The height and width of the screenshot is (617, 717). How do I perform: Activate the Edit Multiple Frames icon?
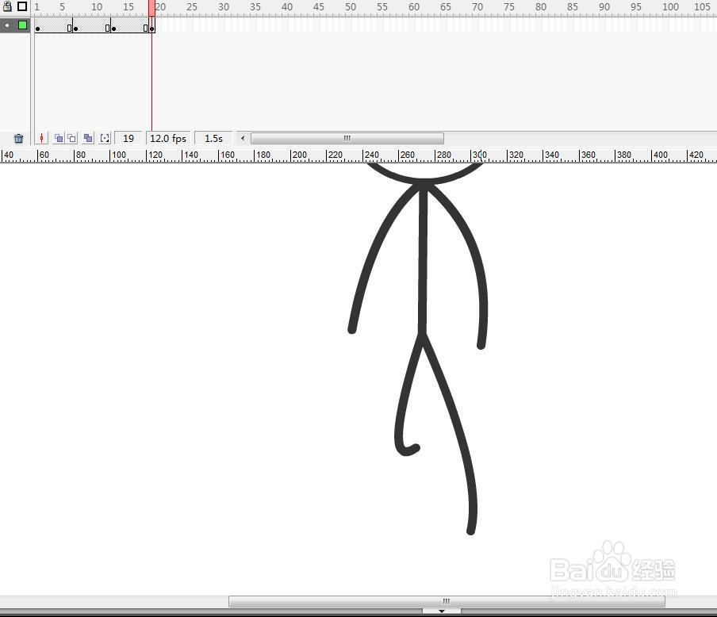click(x=88, y=138)
